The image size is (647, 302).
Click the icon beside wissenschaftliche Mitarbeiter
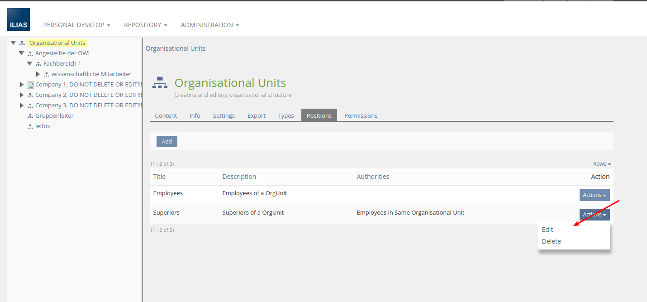point(47,74)
